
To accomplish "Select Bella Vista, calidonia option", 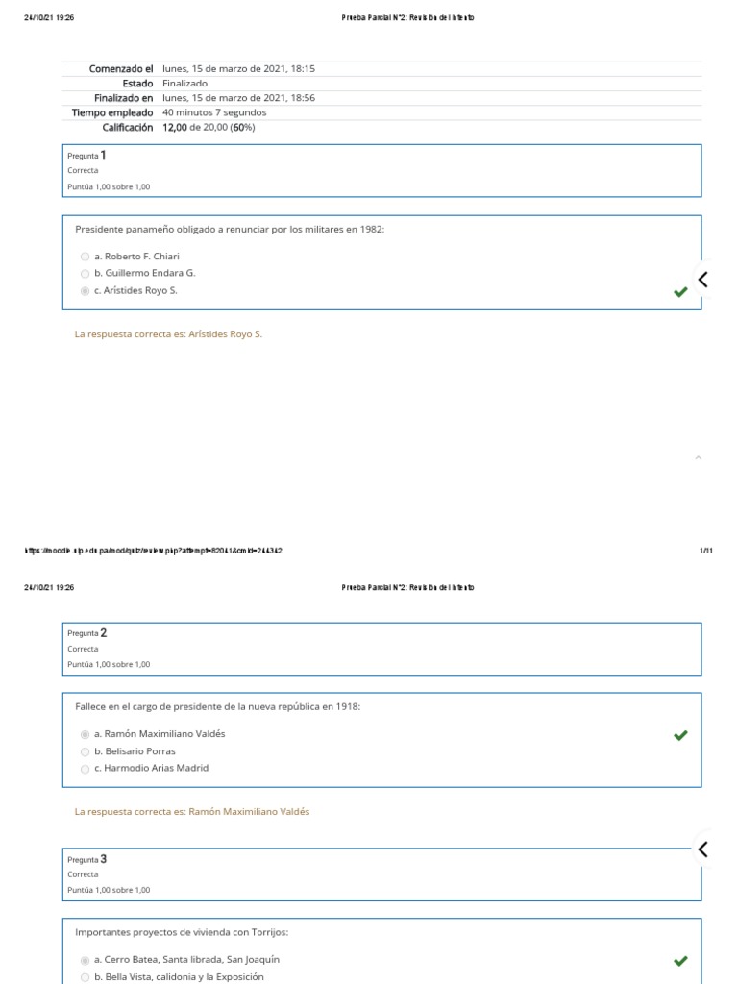I will click(x=86, y=977).
